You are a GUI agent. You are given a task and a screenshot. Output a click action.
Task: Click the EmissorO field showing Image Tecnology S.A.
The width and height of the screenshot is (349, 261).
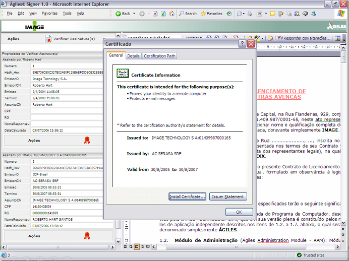point(67,79)
